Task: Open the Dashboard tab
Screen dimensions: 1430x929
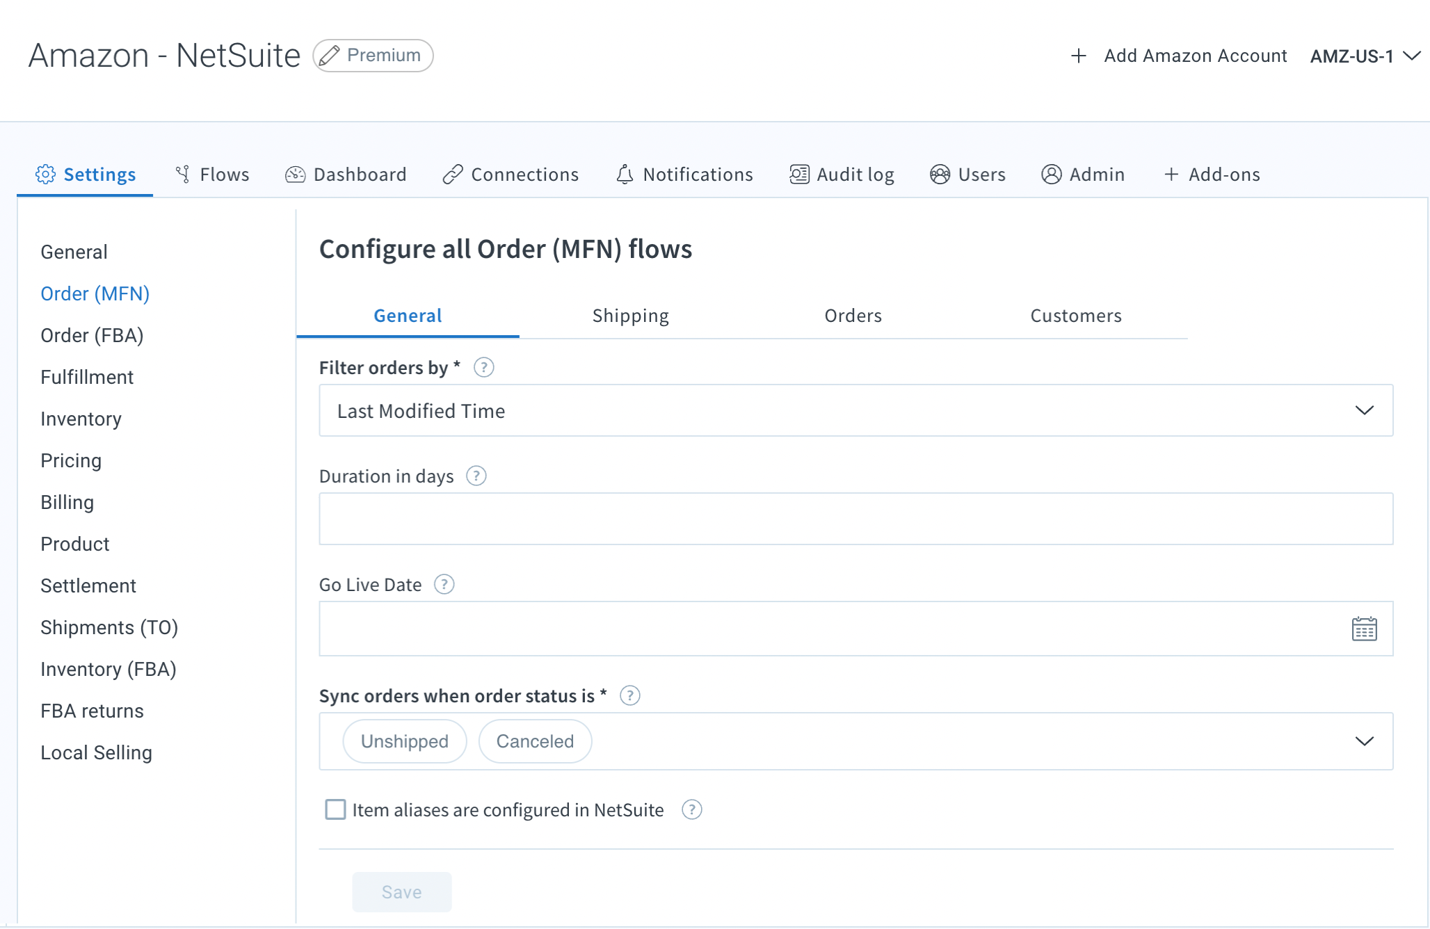Action: 346,175
